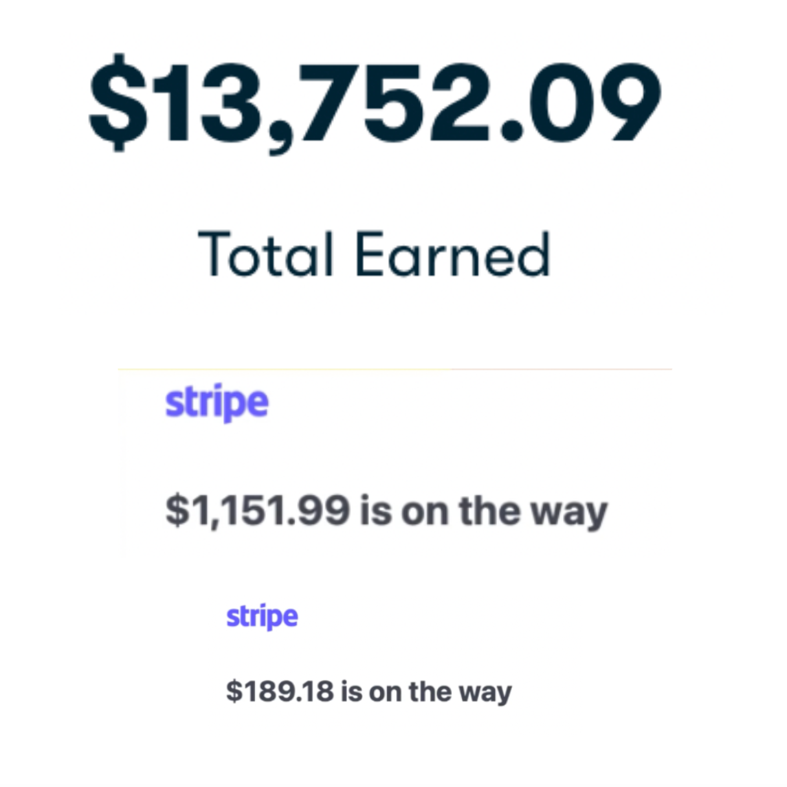This screenshot has width=787, height=787.
Task: Click the word Total
Action: point(265,254)
